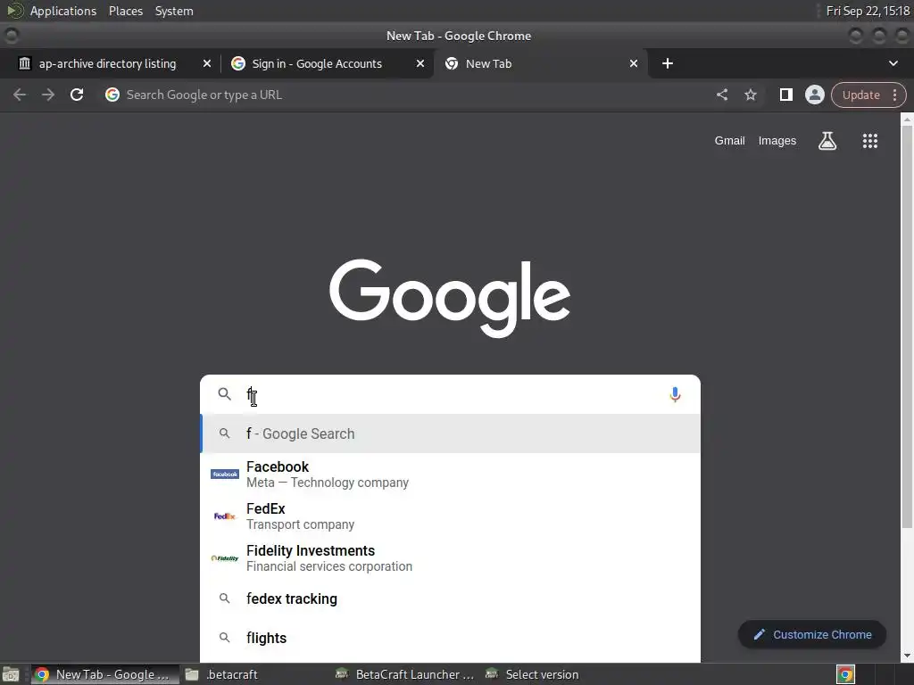
Task: Go back using the back arrow
Action: (20, 95)
